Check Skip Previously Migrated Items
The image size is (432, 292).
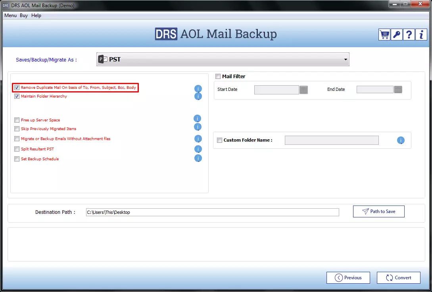point(17,129)
